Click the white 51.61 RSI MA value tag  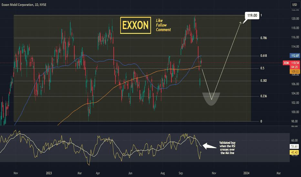click(x=294, y=146)
